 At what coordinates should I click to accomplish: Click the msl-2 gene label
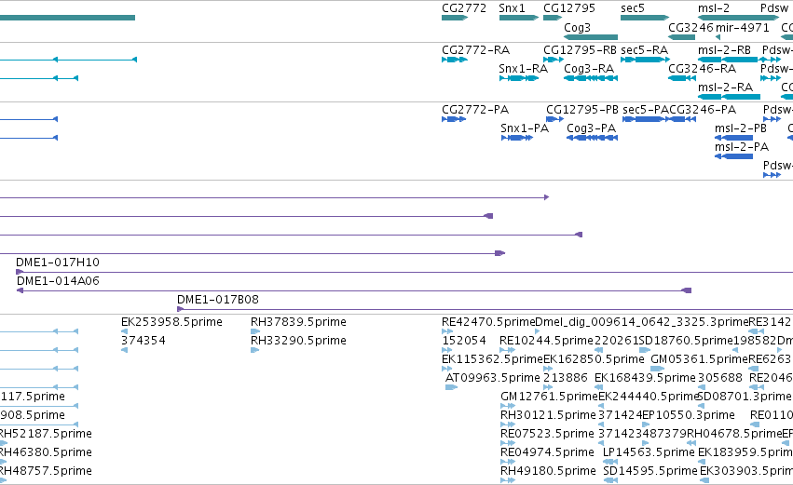[x=713, y=8]
